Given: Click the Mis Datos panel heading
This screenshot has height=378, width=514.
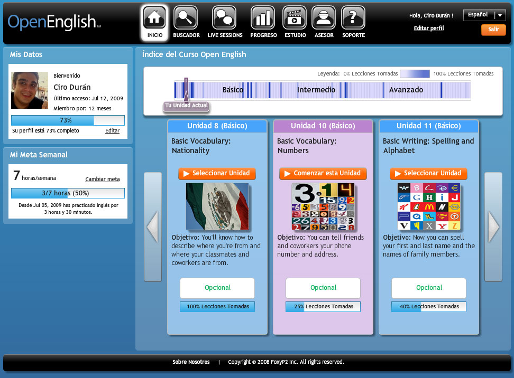Looking at the screenshot, I should pyautogui.click(x=26, y=54).
